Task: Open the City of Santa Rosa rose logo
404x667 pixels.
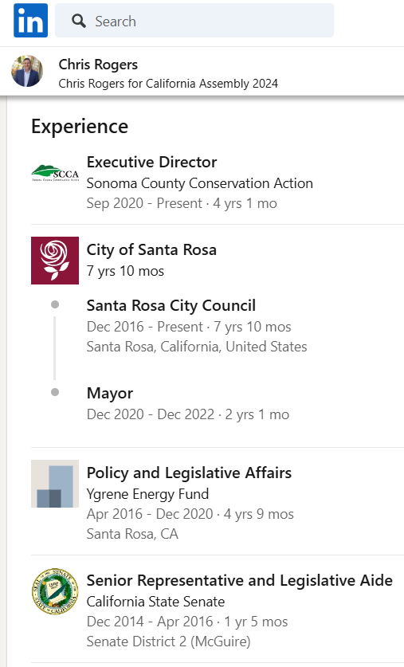Action: 55,261
